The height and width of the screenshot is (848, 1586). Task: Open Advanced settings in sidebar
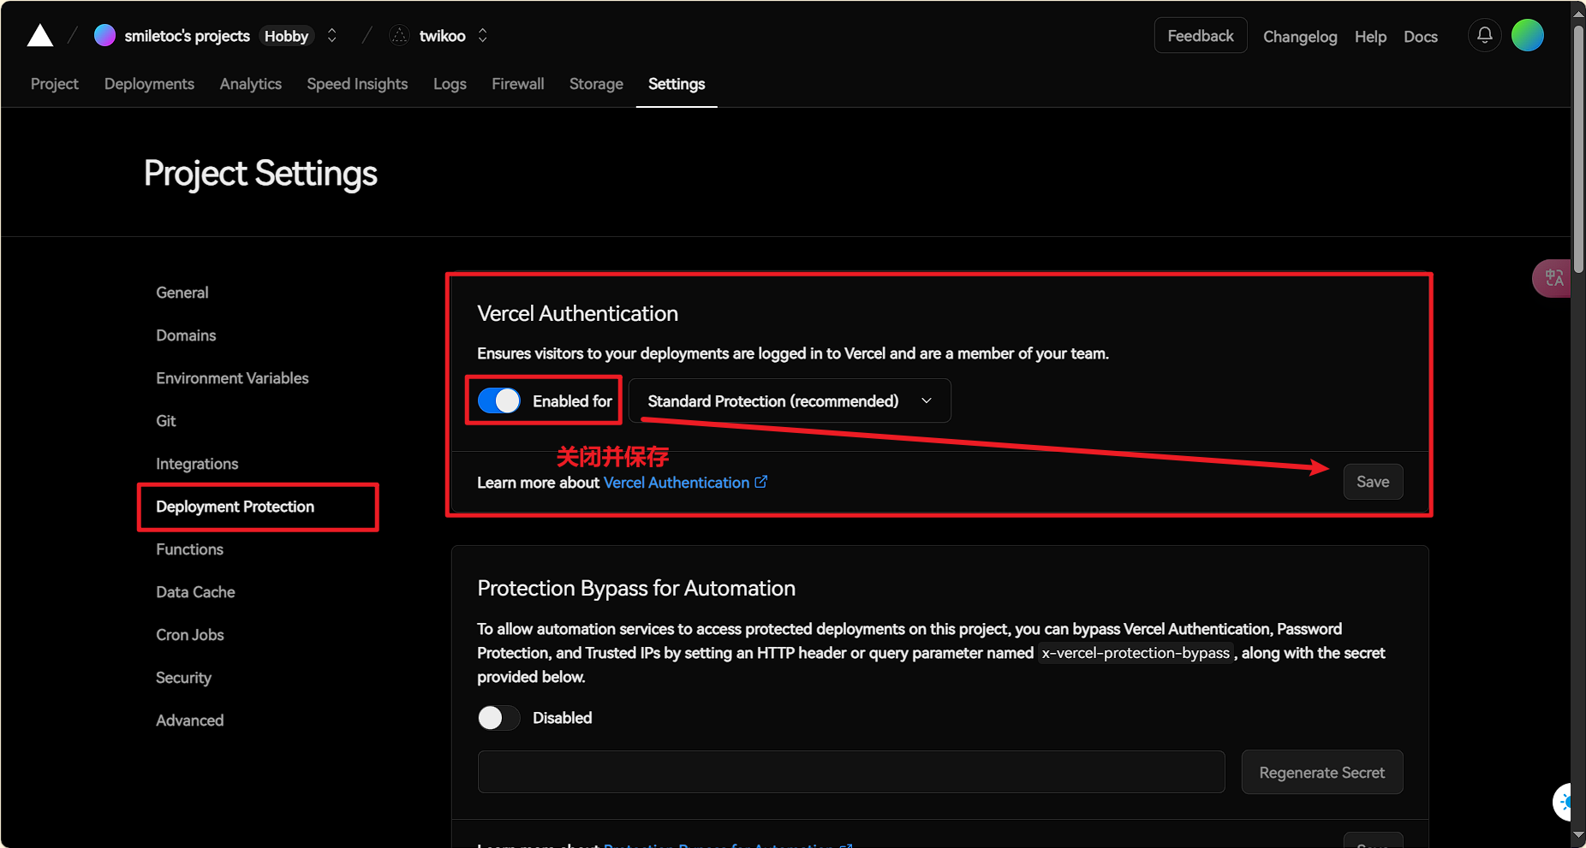point(189,720)
